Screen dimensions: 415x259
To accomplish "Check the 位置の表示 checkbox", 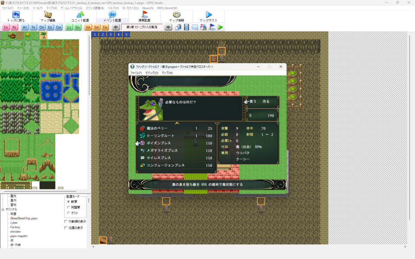I will tap(66, 227).
